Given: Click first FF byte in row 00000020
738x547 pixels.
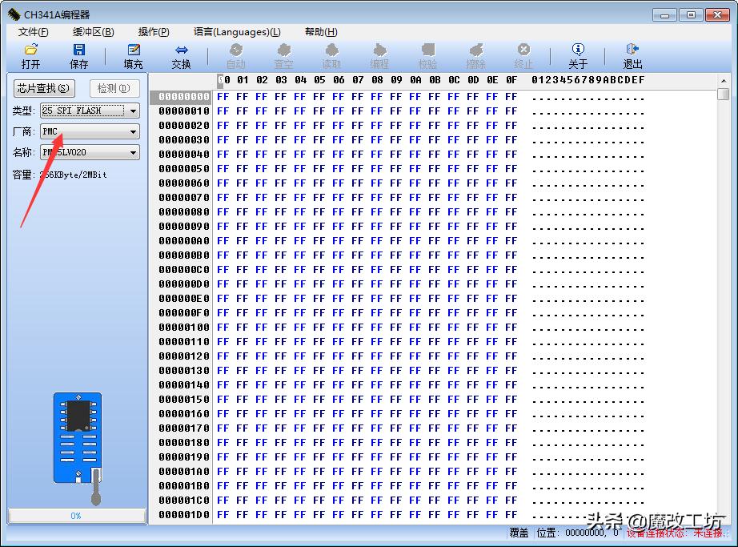Looking at the screenshot, I should click(223, 126).
